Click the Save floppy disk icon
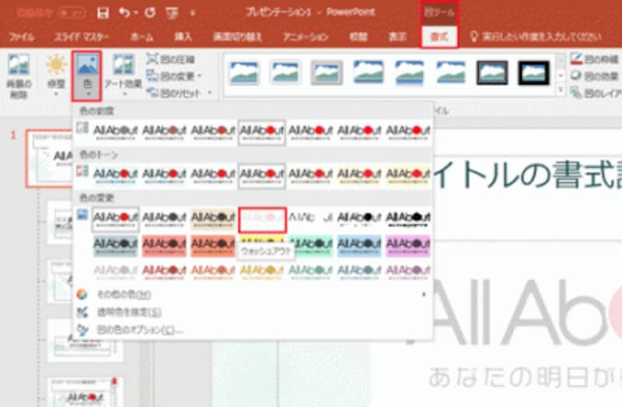Viewport: 622px width, 407px height. pos(103,13)
